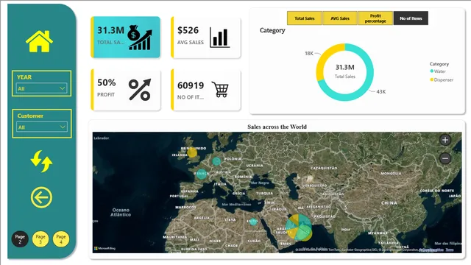Viewport: 471px width, 265px height.
Task: Go to the yellow Home icon
Action: click(x=39, y=41)
